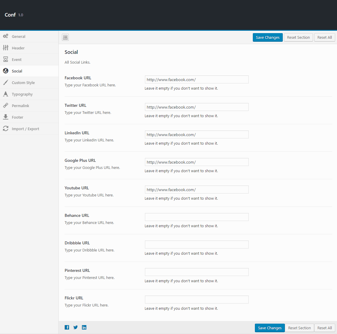Click the top Reset Section button
The image size is (337, 334).
(298, 38)
